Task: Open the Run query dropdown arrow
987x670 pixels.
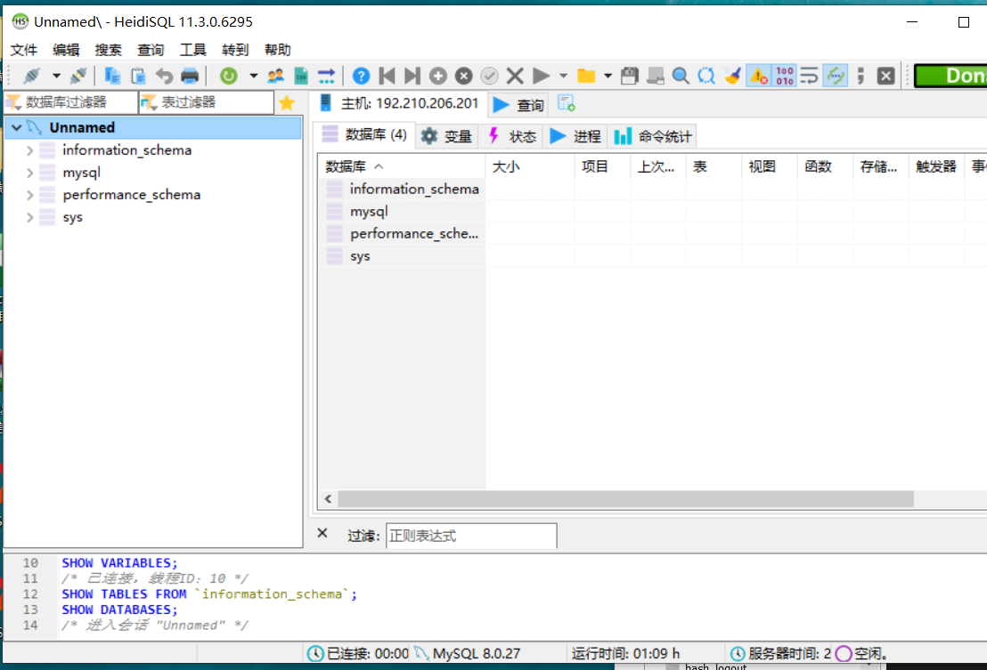Action: pos(563,76)
